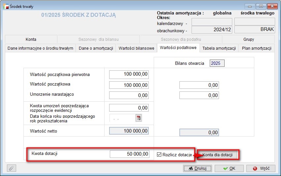The width and height of the screenshot is (281, 176).
Task: Toggle the Rozlicz dotacje checkbox
Action: point(159,155)
